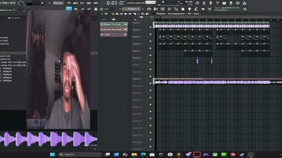Click the Save $500 news message
Screen dimensions: 282x158
coord(227,9)
